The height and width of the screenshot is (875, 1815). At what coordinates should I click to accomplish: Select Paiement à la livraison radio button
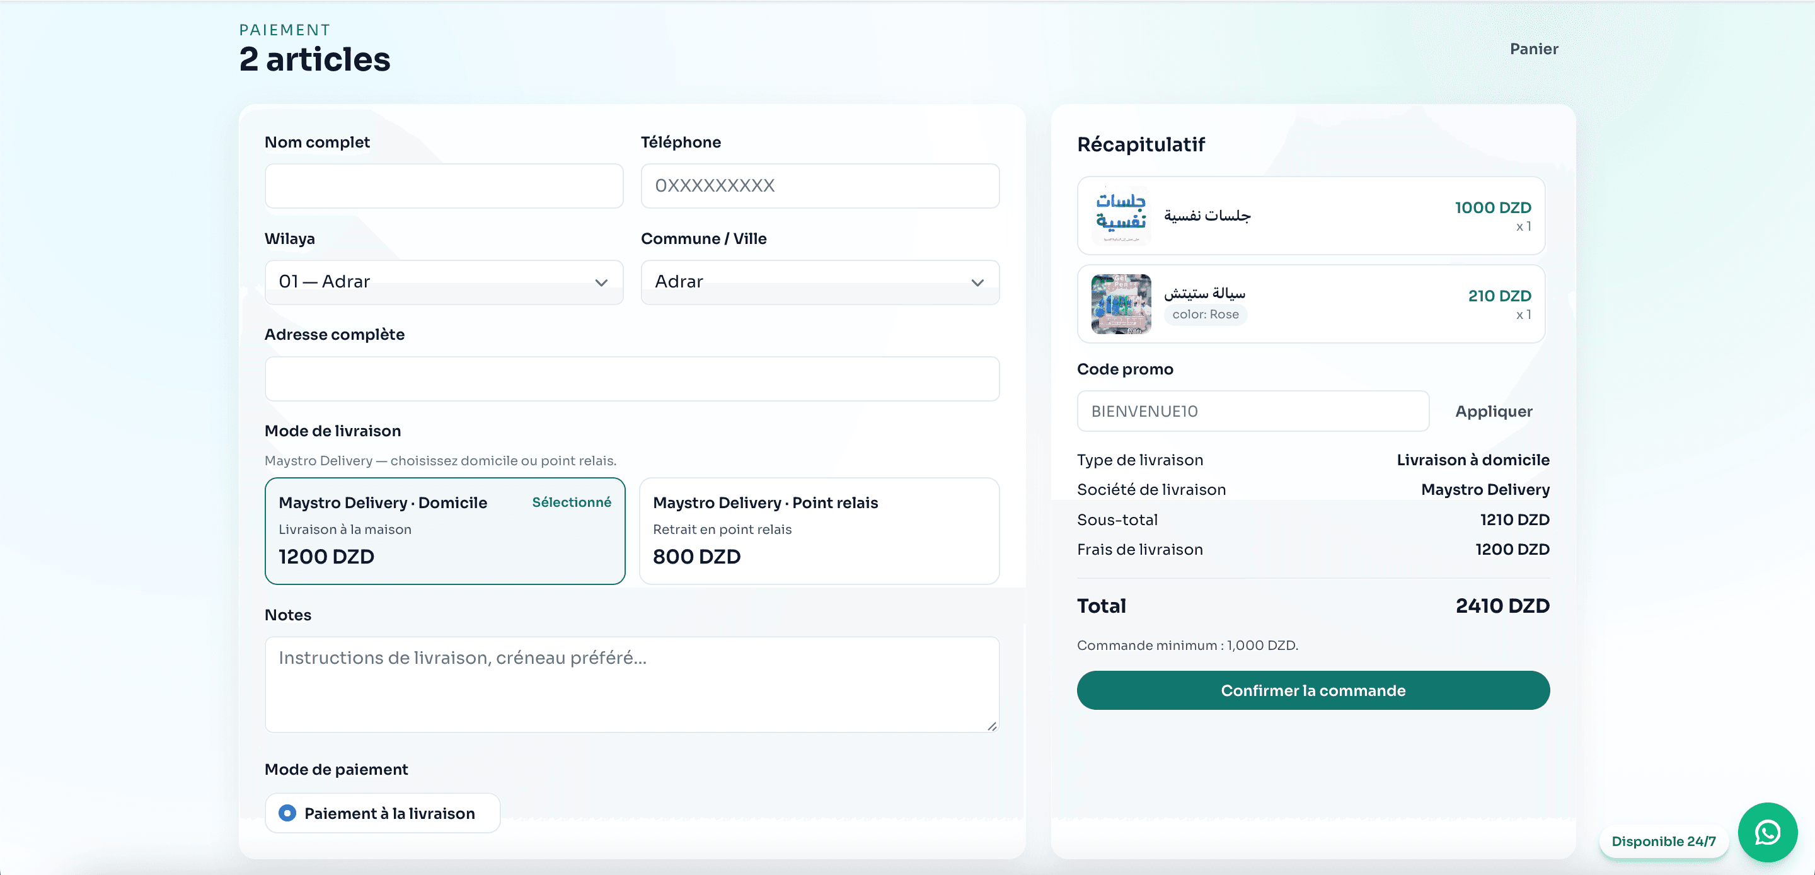[287, 813]
